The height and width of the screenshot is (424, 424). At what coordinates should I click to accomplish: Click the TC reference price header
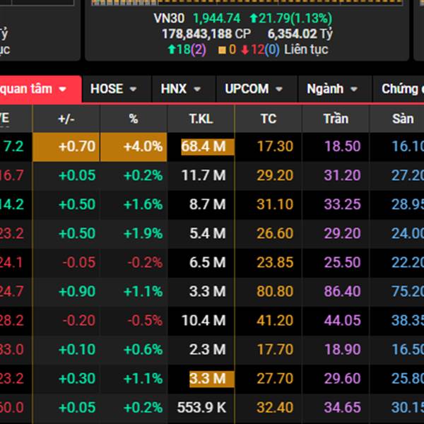(268, 119)
